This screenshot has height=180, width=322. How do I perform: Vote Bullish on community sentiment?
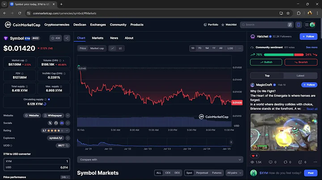[x=266, y=62]
